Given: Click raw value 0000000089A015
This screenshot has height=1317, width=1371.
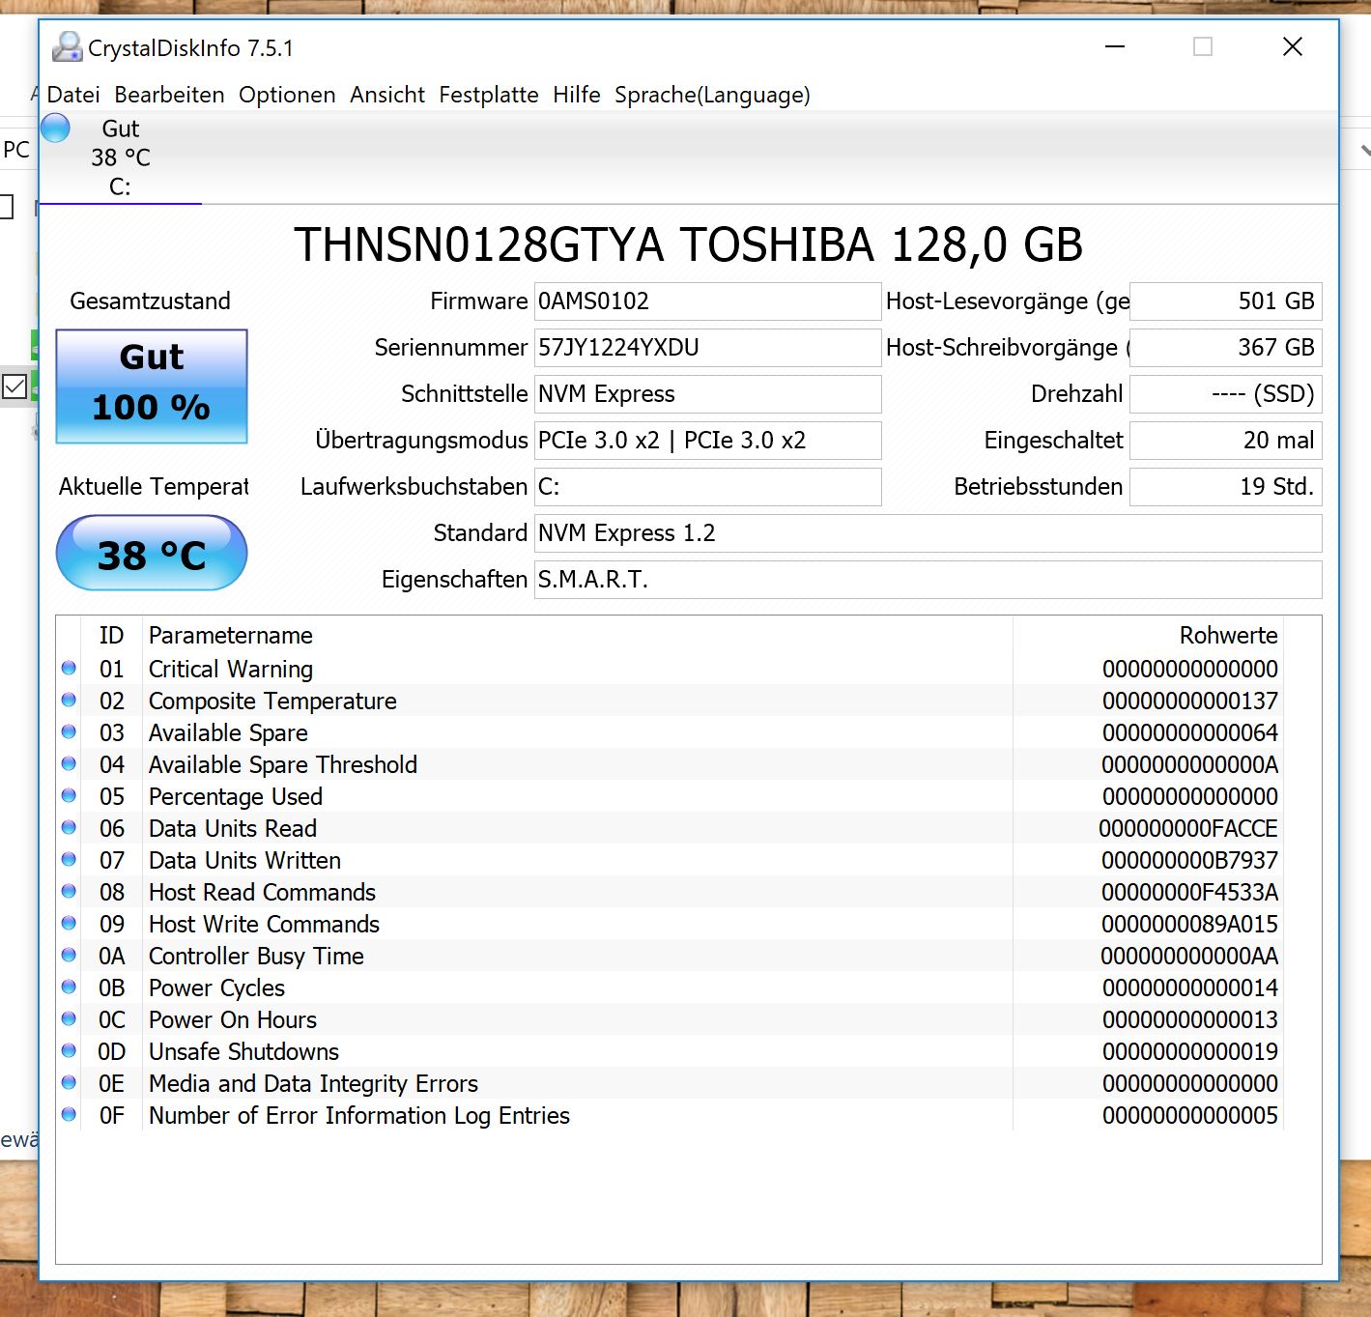Looking at the screenshot, I should (x=1189, y=924).
